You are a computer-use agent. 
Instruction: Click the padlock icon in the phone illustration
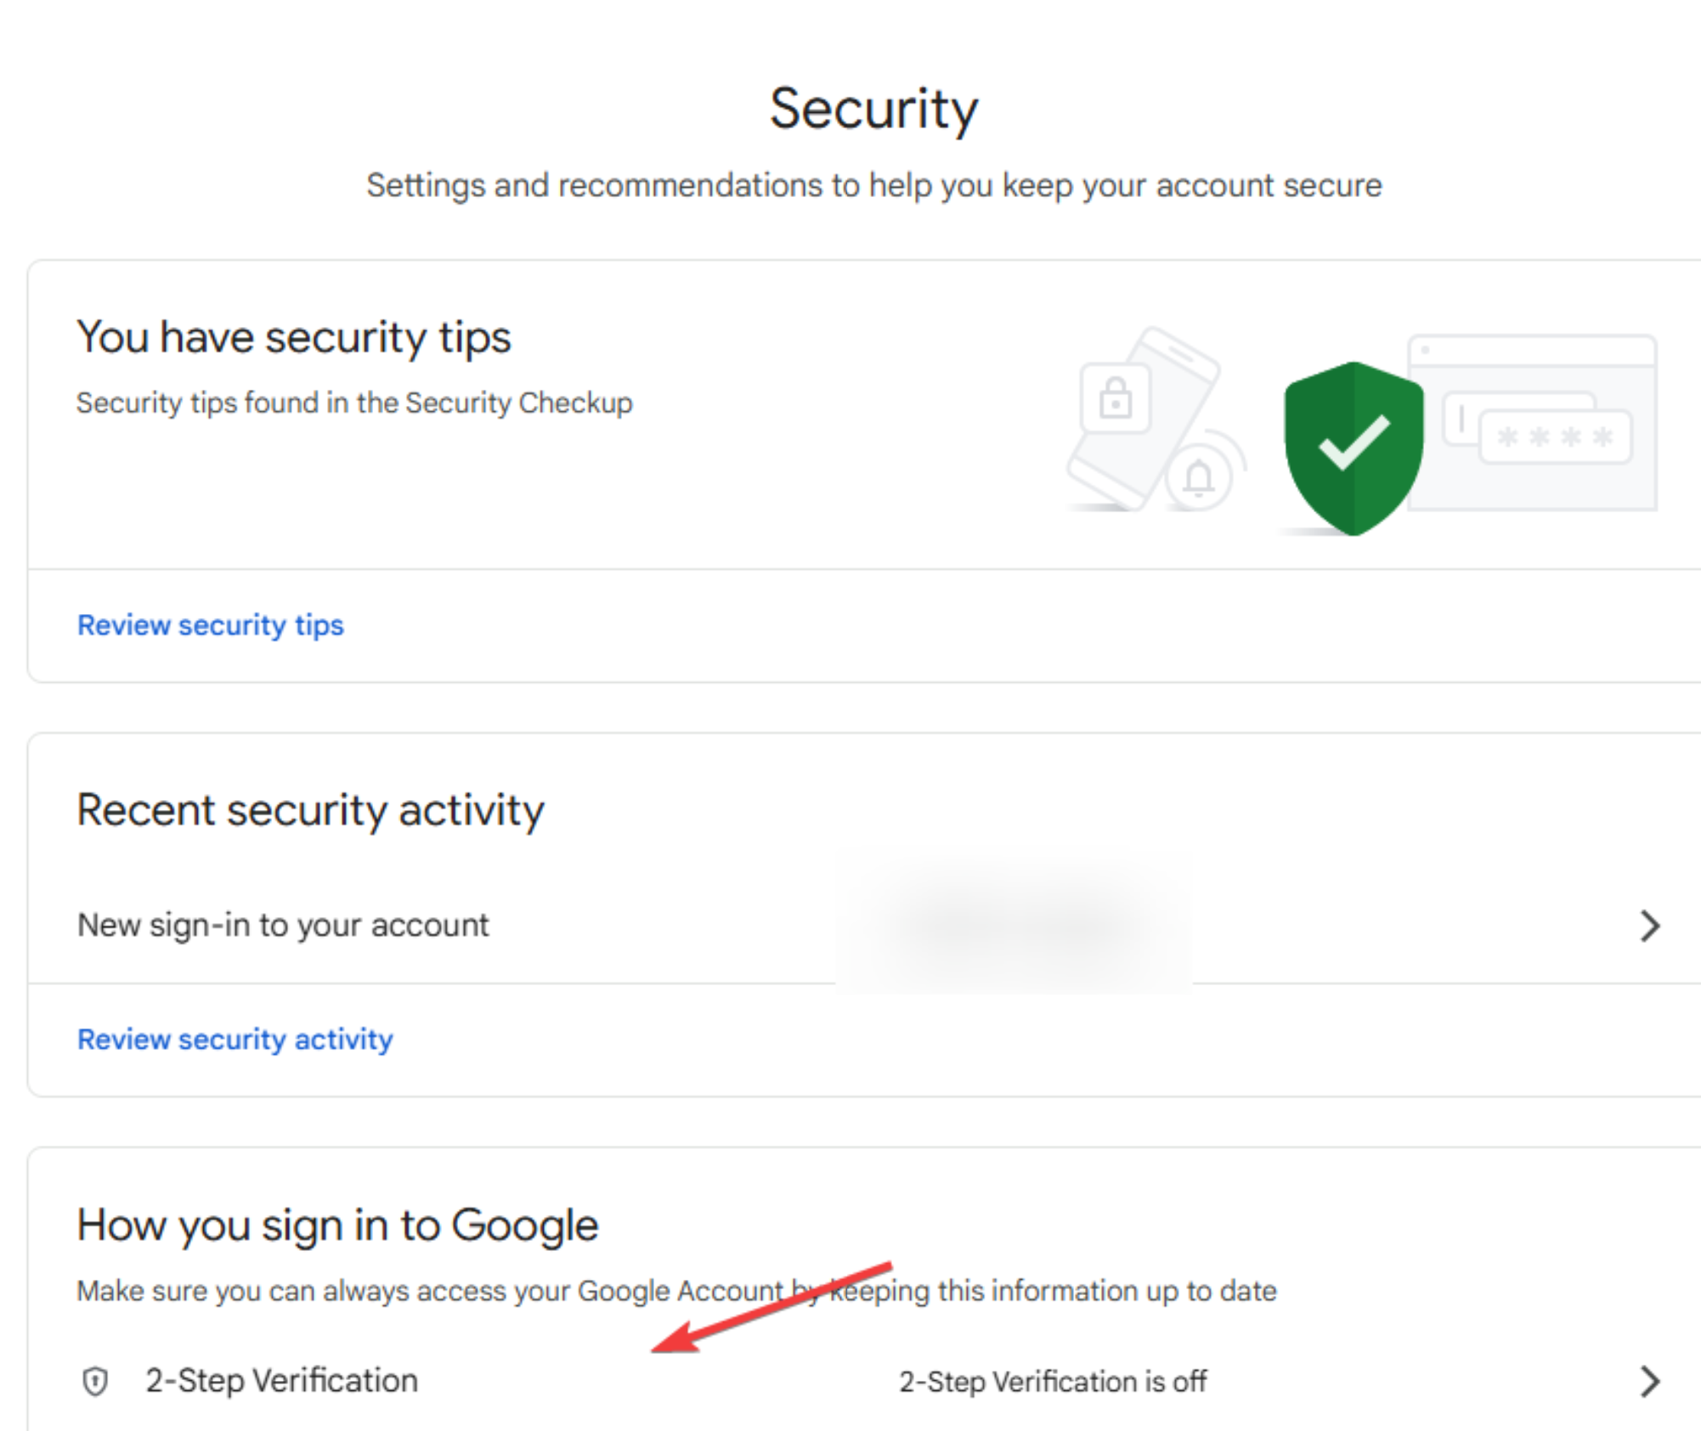(x=1115, y=397)
